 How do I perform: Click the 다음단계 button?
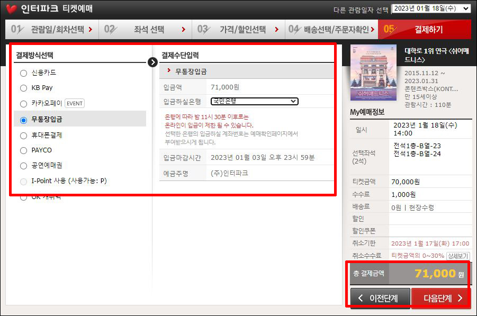[441, 299]
